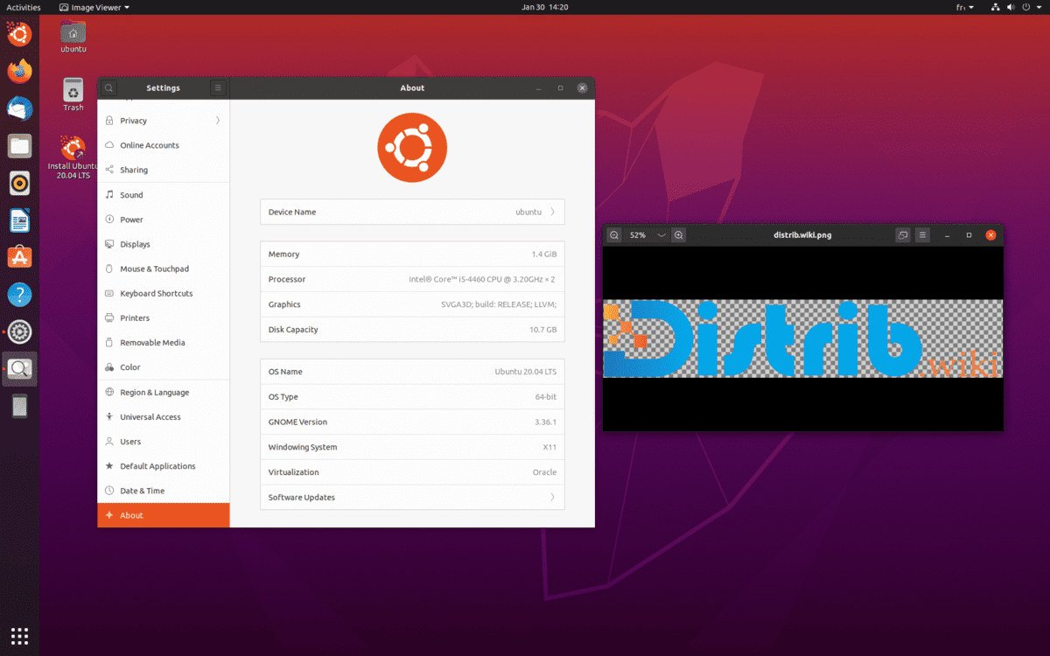Select Mouse & Touchpad settings
1050x656 pixels.
click(164, 269)
